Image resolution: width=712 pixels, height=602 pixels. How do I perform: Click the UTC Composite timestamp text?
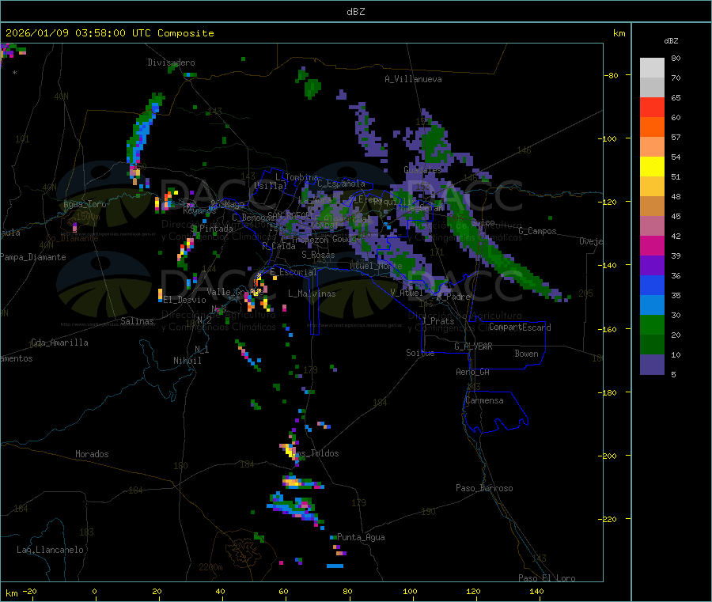tap(110, 33)
